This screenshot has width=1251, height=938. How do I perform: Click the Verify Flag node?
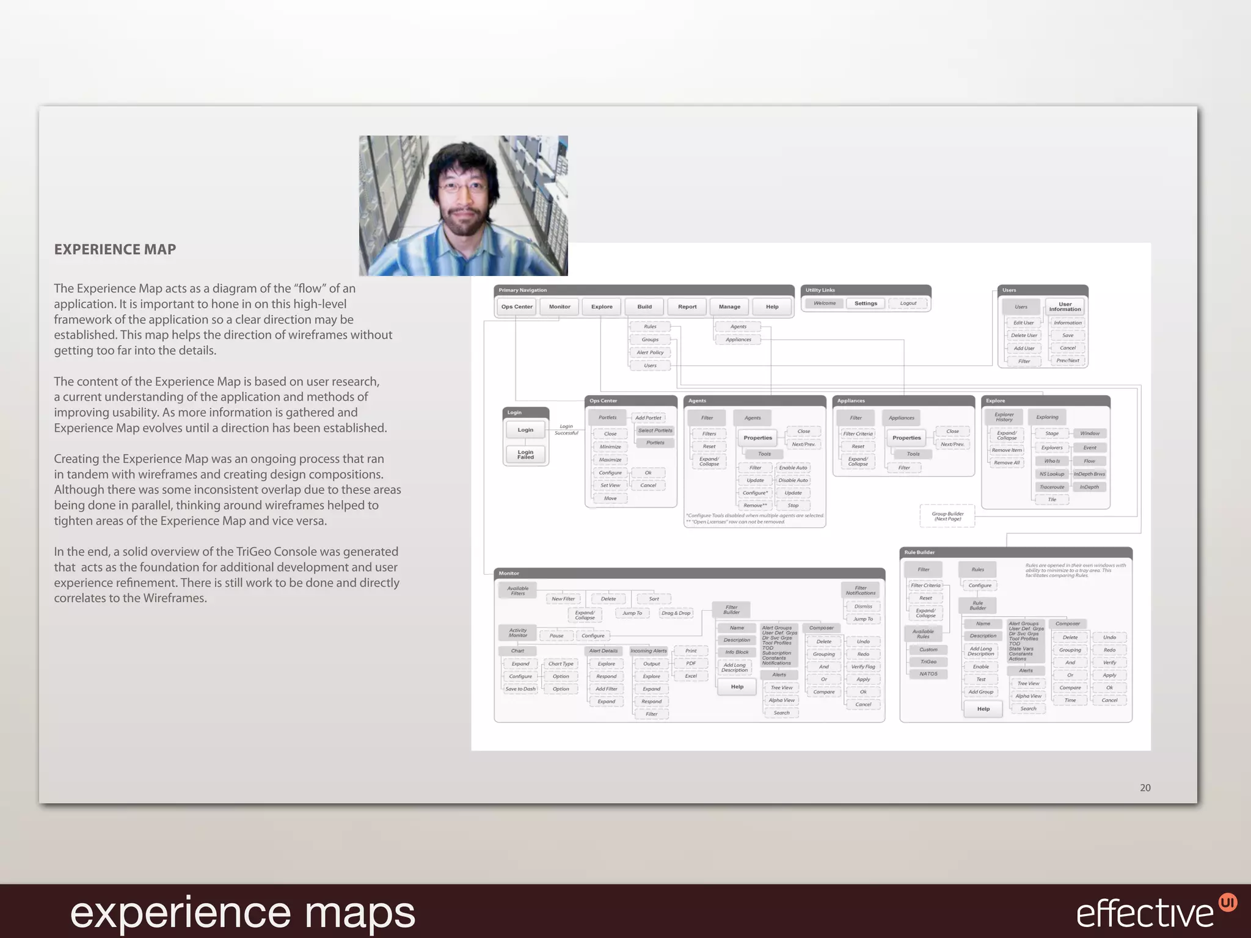(863, 667)
